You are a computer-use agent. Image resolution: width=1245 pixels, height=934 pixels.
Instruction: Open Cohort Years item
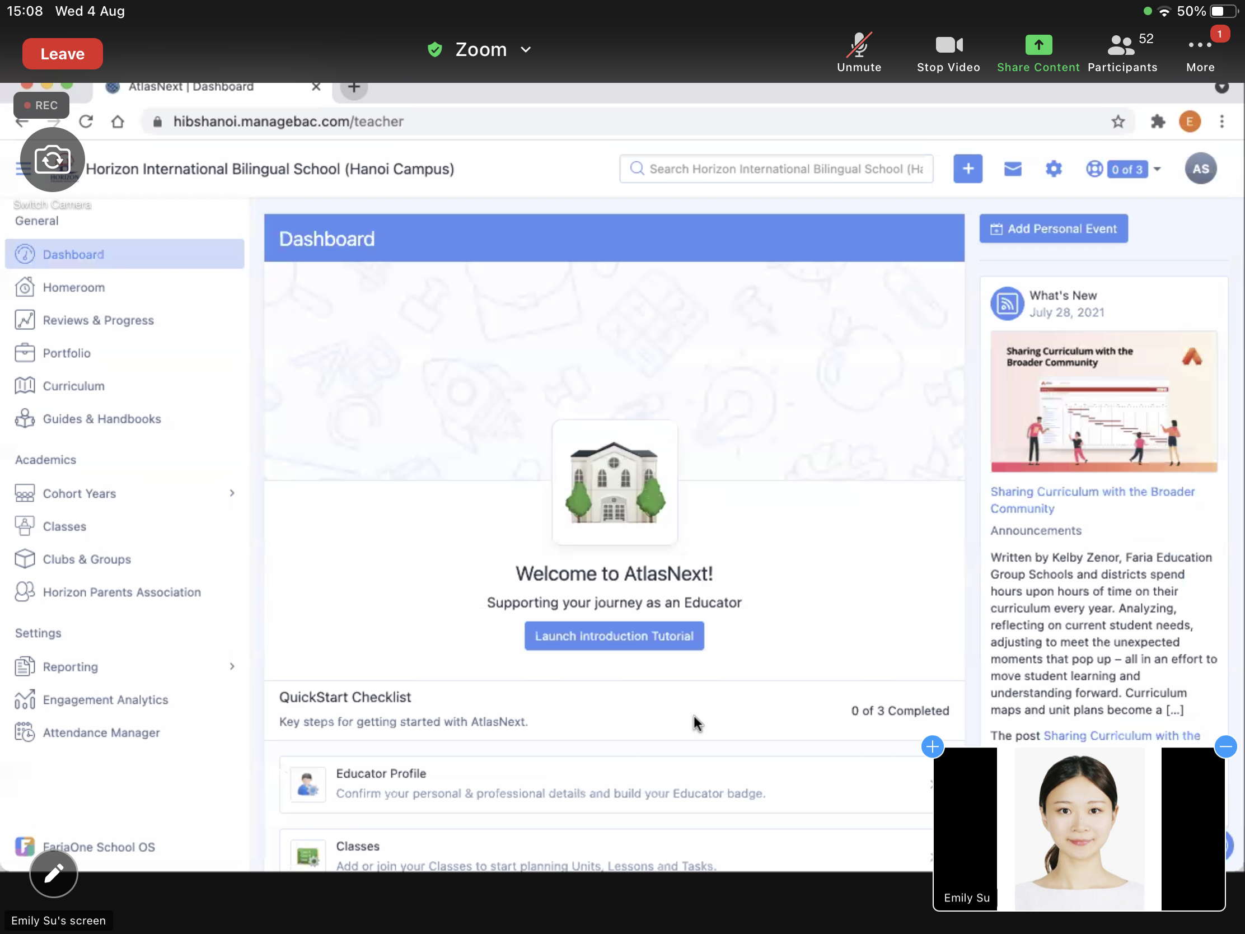coord(79,494)
